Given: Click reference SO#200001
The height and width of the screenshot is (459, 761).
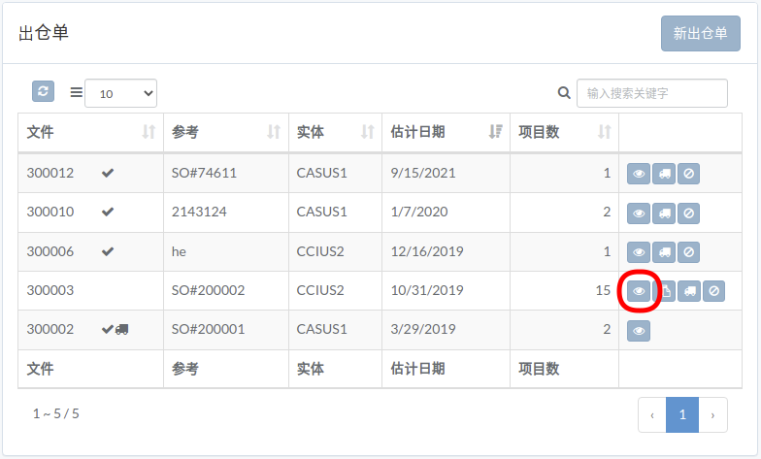Looking at the screenshot, I should [208, 330].
